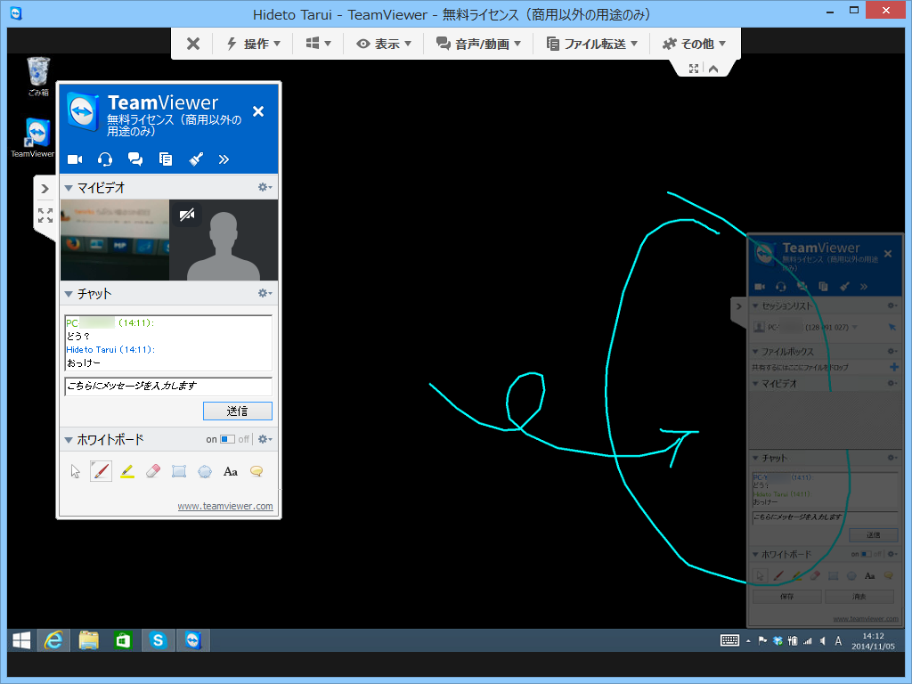Viewport: 912px width, 684px height.
Task: Open the www.teamviewer.com link
Action: [225, 506]
